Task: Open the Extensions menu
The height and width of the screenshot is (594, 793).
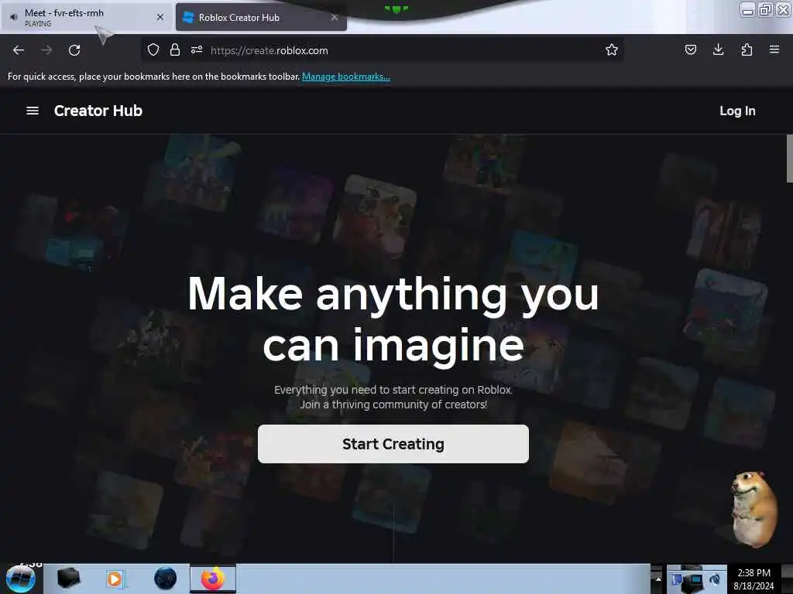Action: 747,49
